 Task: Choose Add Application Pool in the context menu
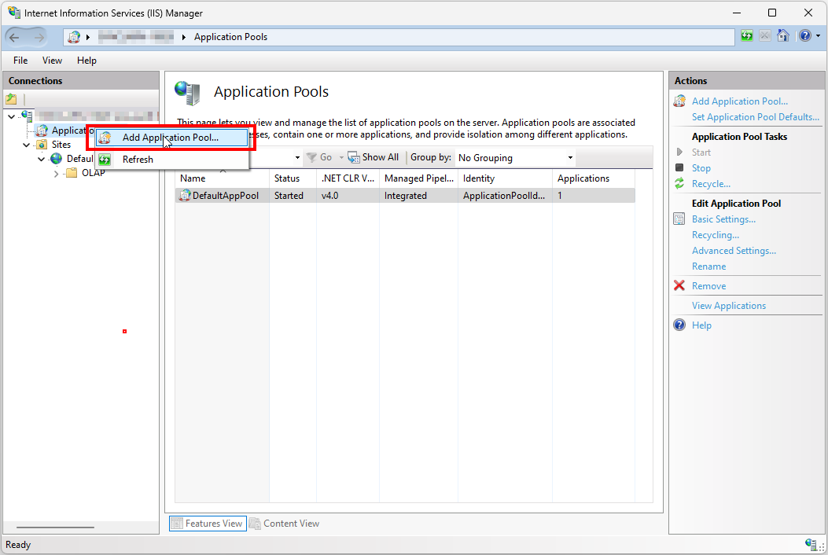[x=171, y=138]
